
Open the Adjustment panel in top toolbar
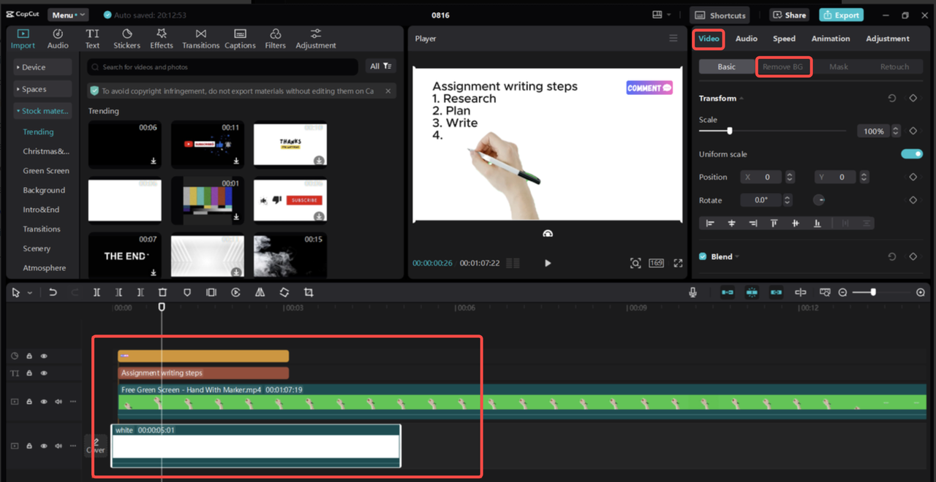[316, 39]
